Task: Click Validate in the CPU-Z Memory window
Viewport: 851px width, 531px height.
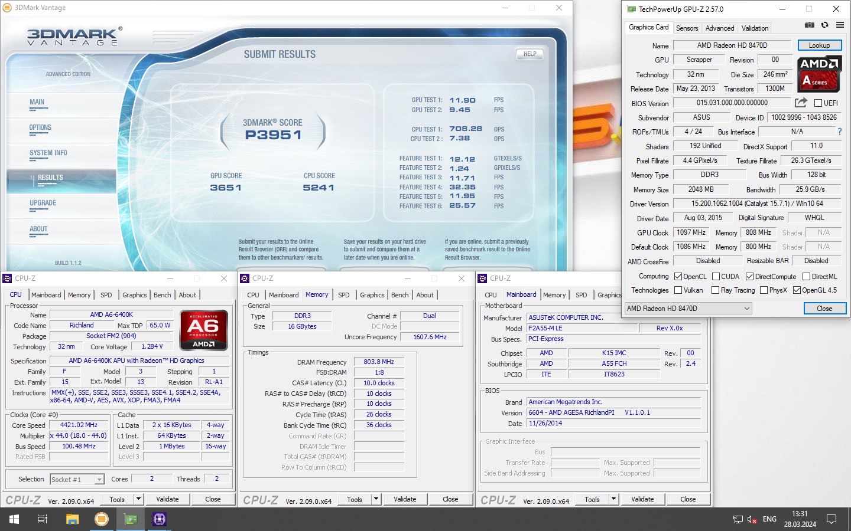Action: pyautogui.click(x=405, y=499)
